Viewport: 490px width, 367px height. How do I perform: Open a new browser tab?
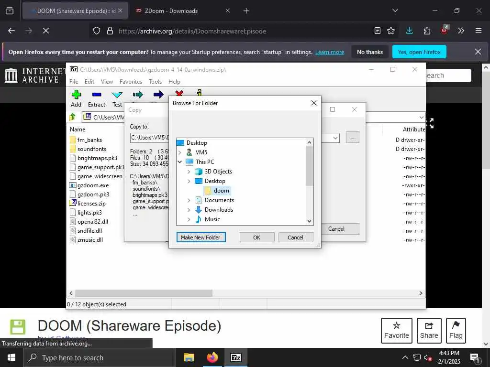click(246, 11)
